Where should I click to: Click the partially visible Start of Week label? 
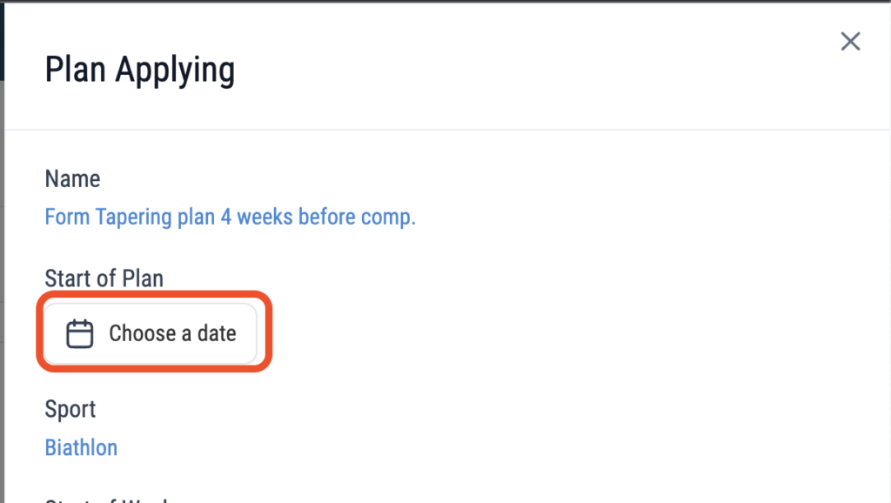coord(107,500)
